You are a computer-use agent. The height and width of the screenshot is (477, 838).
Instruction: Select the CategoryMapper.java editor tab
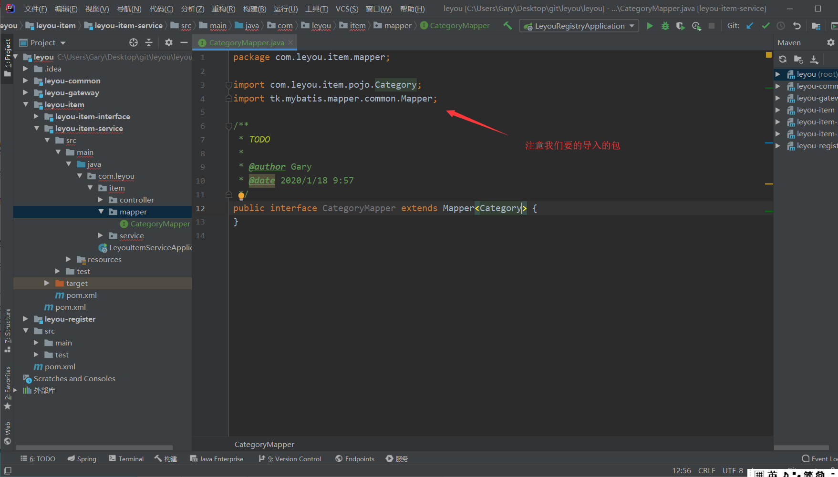(x=246, y=42)
